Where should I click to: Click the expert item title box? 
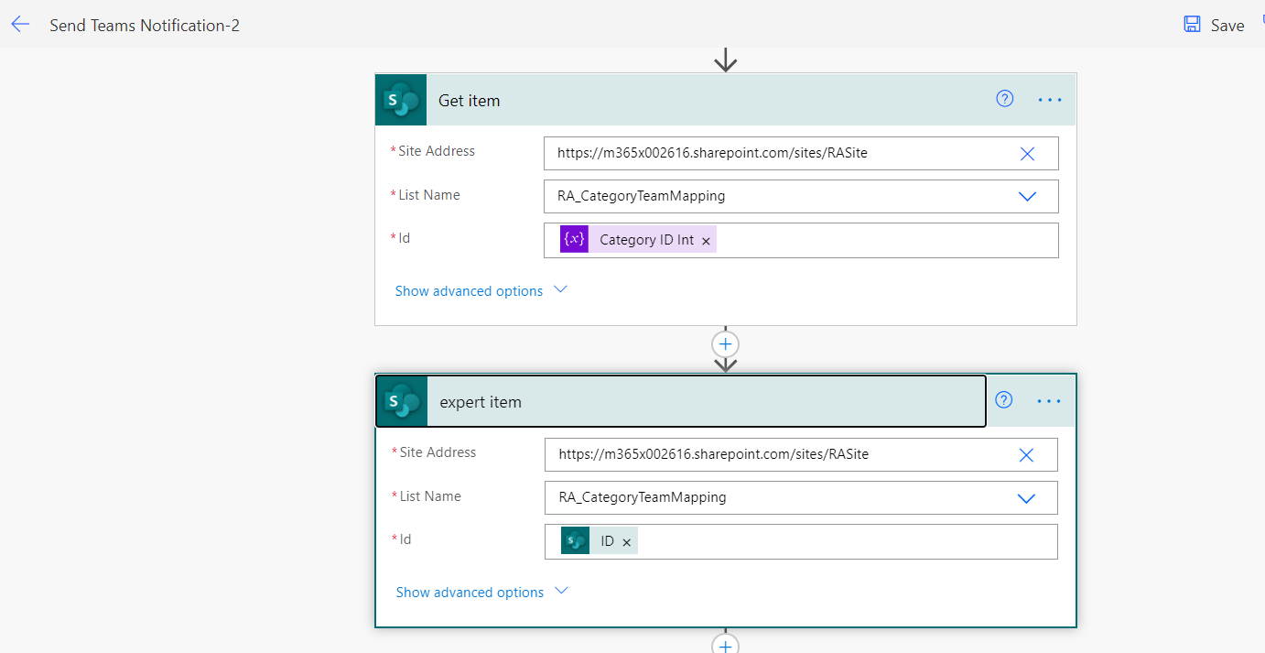click(x=706, y=401)
